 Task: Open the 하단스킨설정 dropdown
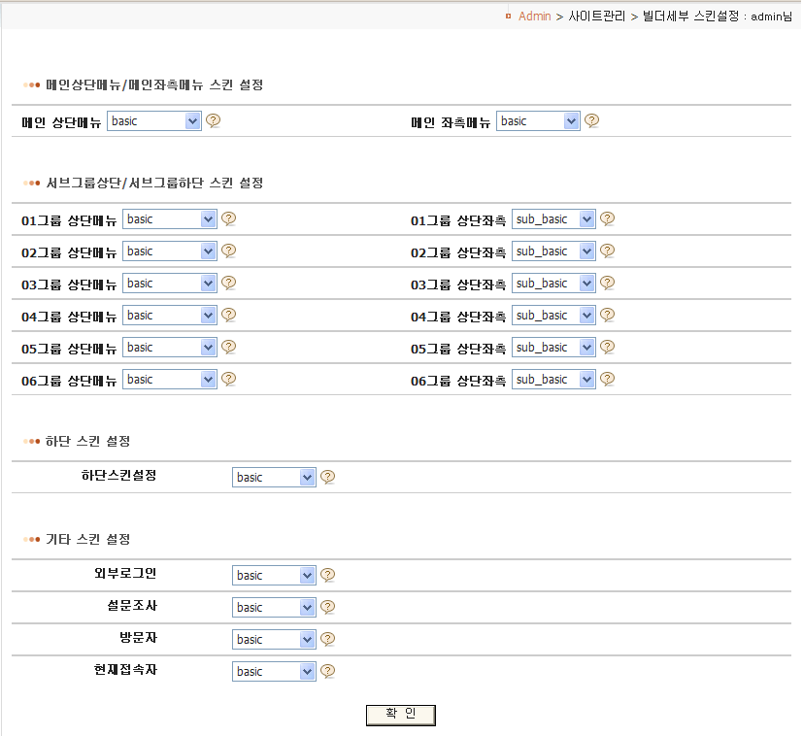(274, 478)
